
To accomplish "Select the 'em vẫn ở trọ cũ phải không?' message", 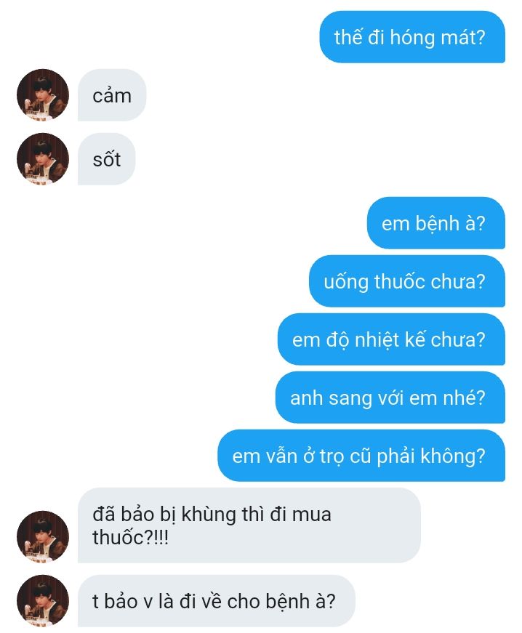I will 361,456.
